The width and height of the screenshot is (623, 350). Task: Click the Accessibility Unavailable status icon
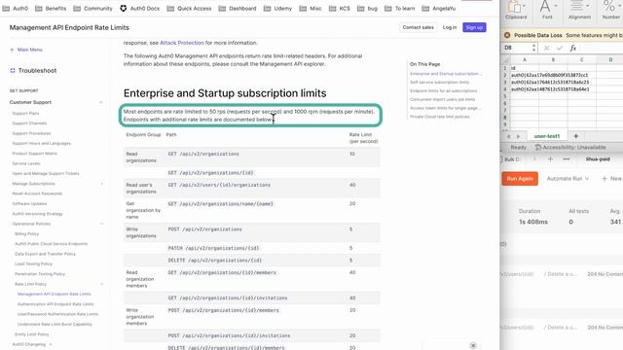(x=538, y=147)
